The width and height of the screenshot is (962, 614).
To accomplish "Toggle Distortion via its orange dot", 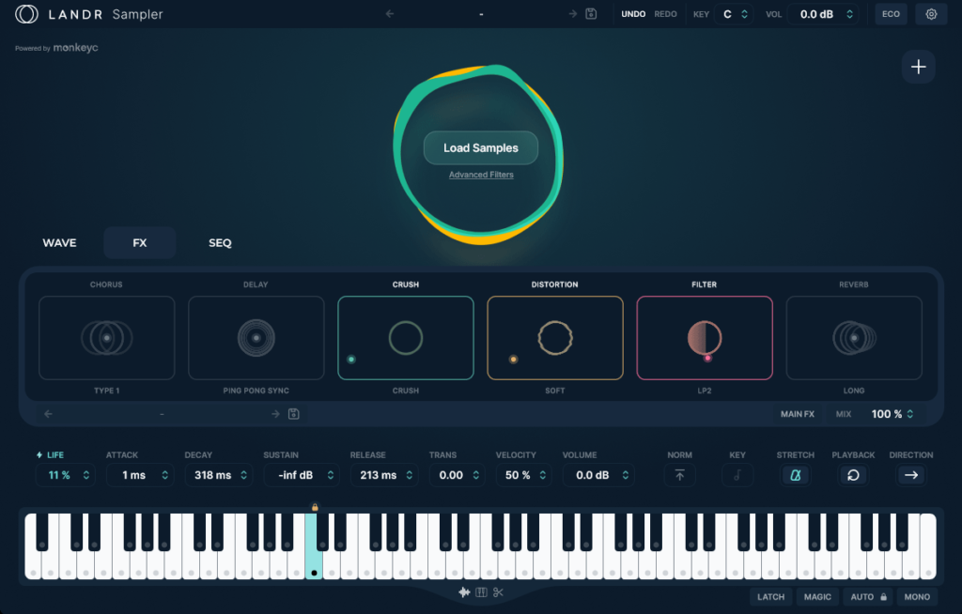I will click(x=514, y=360).
